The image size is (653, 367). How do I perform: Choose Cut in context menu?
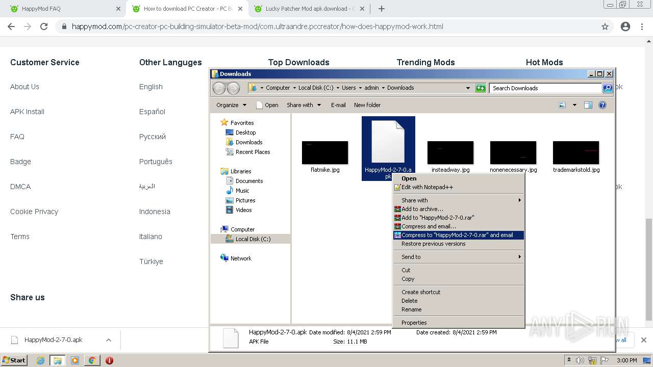pyautogui.click(x=458, y=270)
